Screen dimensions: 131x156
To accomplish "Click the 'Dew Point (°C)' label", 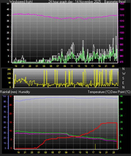I will pyautogui.click(x=121, y=92).
